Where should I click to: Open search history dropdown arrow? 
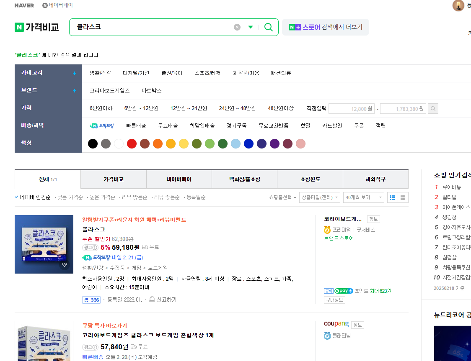[x=251, y=27]
